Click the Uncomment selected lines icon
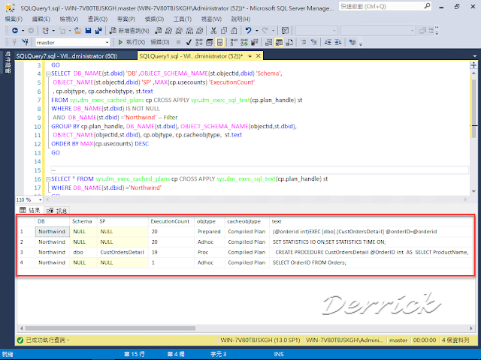481x360 pixels. 314,42
